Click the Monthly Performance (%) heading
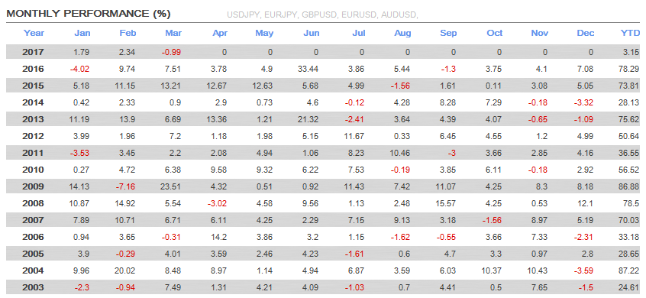Viewport: 646px width, 298px height. tap(89, 14)
